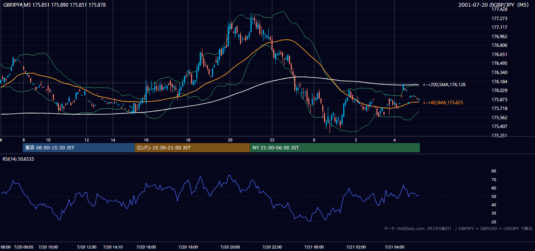Click RSI scale value 40

[494, 205]
